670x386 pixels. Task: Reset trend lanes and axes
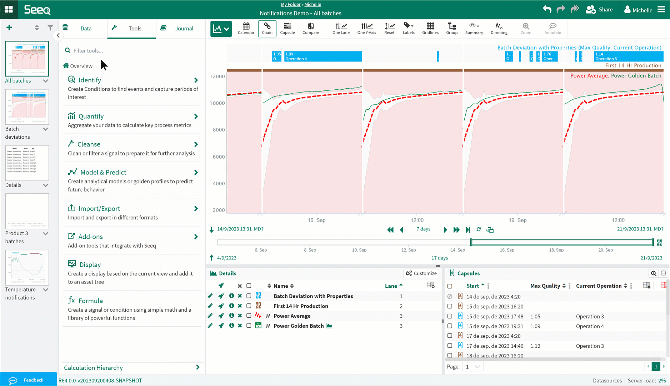click(389, 29)
